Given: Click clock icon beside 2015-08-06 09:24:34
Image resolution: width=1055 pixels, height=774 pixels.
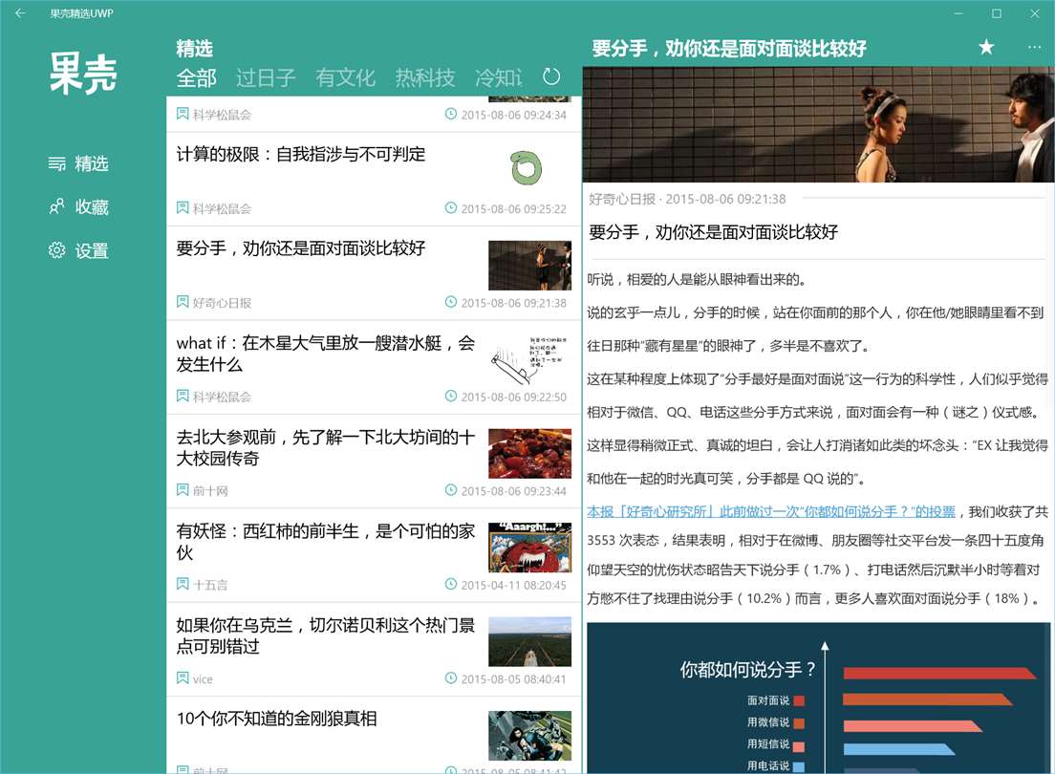Looking at the screenshot, I should pos(451,114).
